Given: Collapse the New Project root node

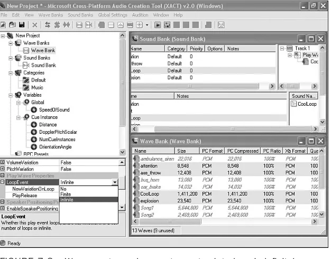Looking at the screenshot, I should click(3, 36).
